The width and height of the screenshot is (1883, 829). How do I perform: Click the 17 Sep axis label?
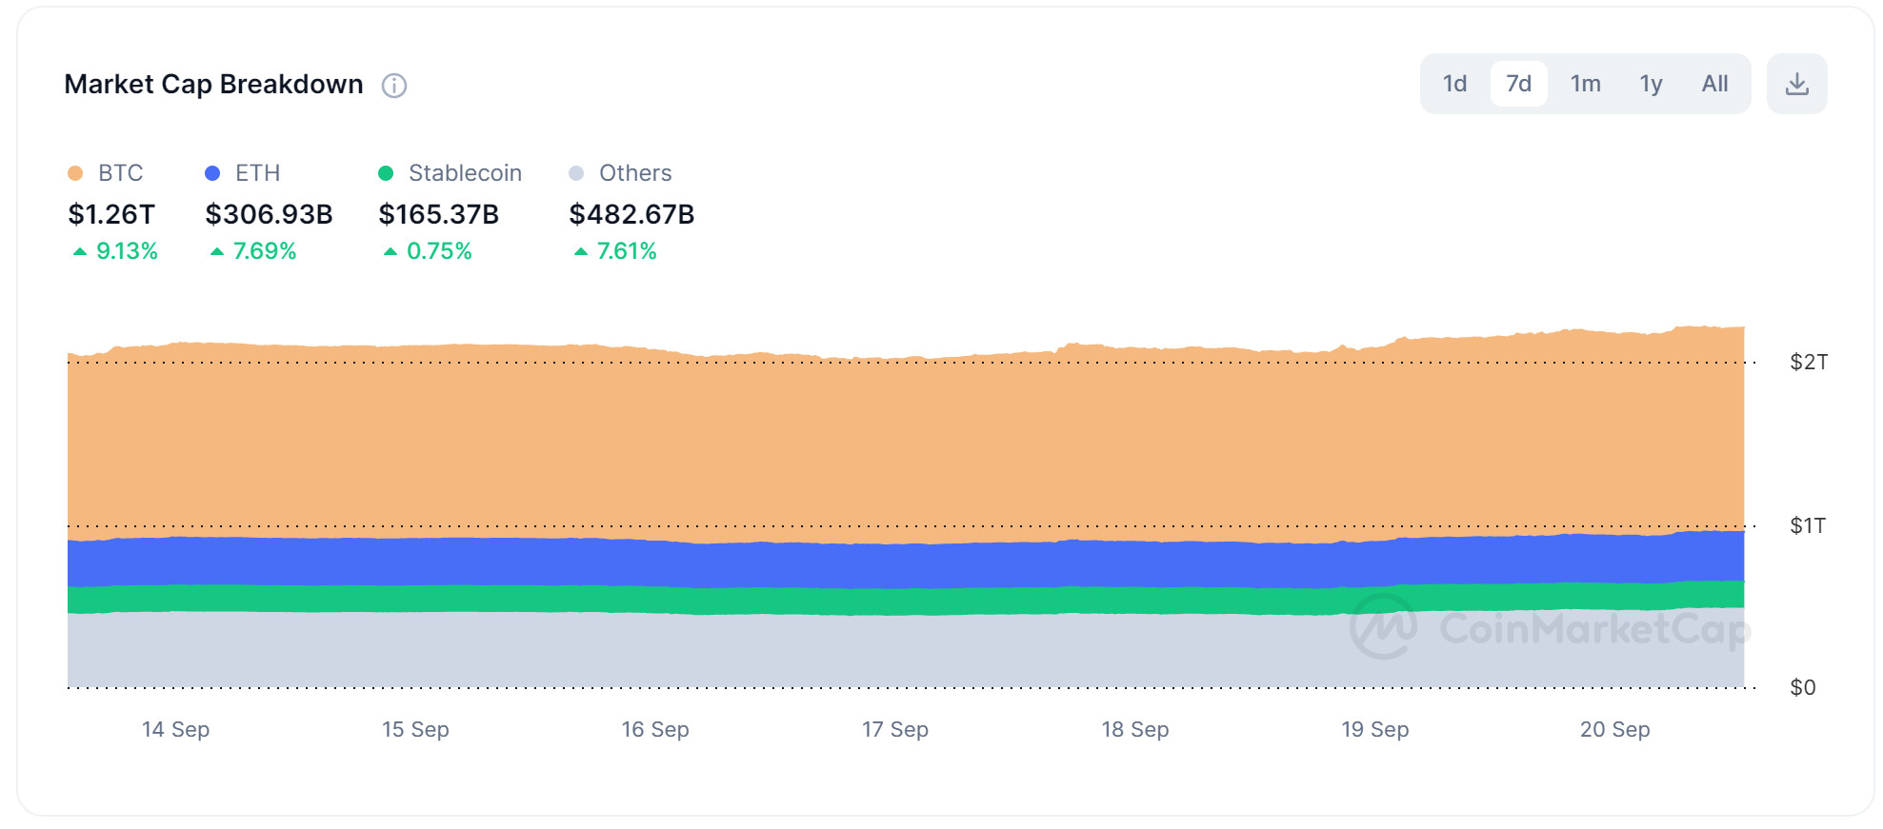coord(895,729)
